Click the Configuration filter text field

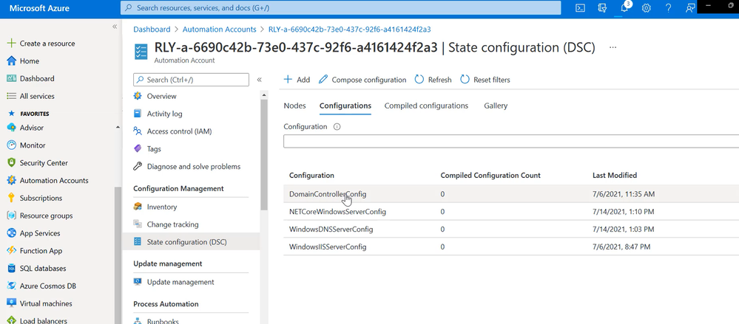click(510, 142)
